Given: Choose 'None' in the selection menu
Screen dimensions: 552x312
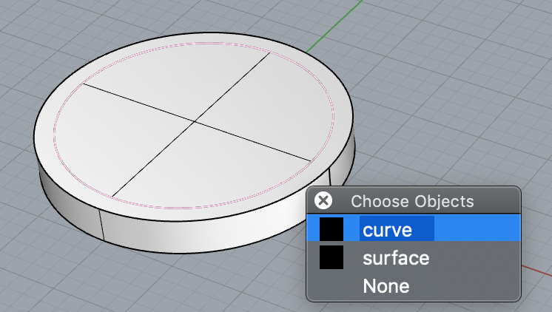Looking at the screenshot, I should tap(414, 285).
